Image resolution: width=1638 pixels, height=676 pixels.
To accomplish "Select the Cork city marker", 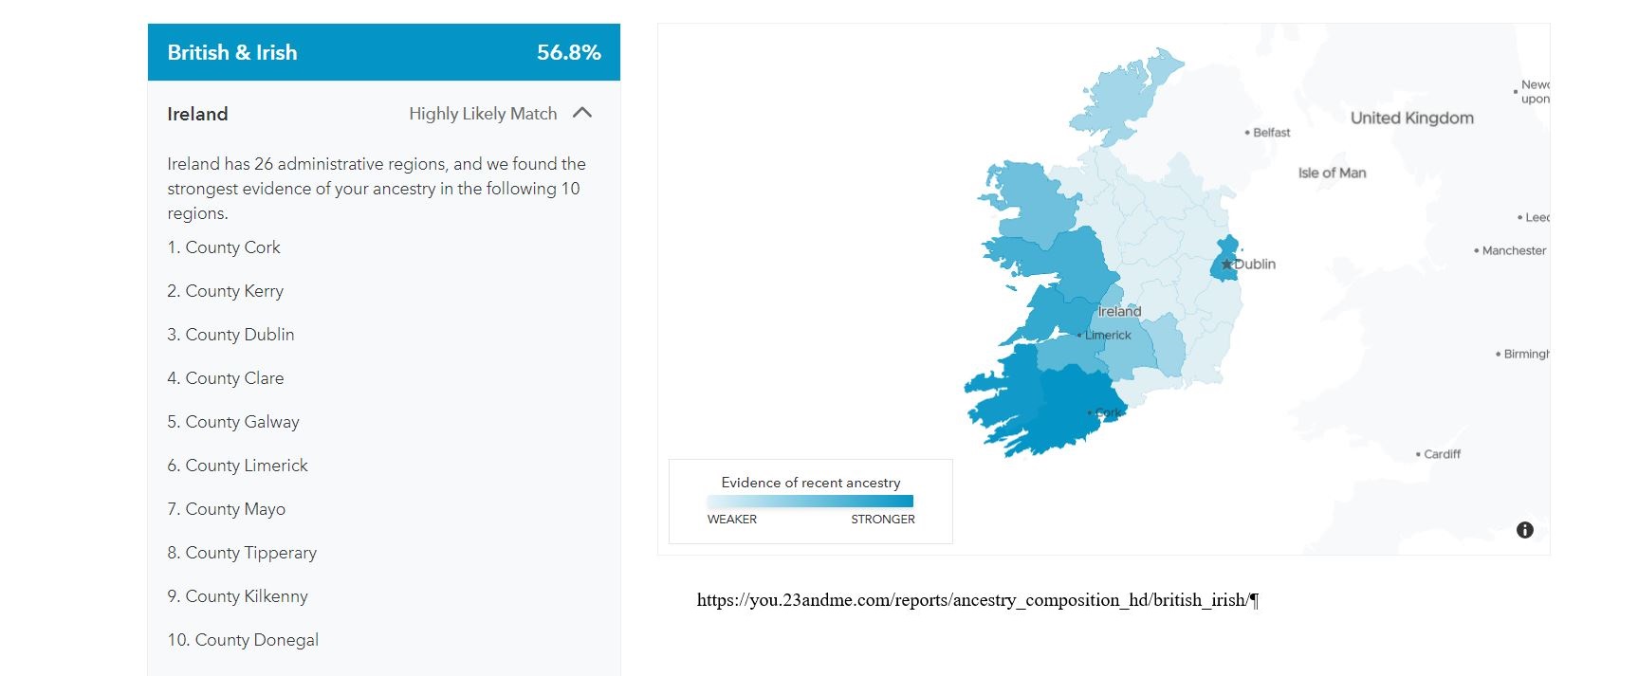I will coord(1088,411).
